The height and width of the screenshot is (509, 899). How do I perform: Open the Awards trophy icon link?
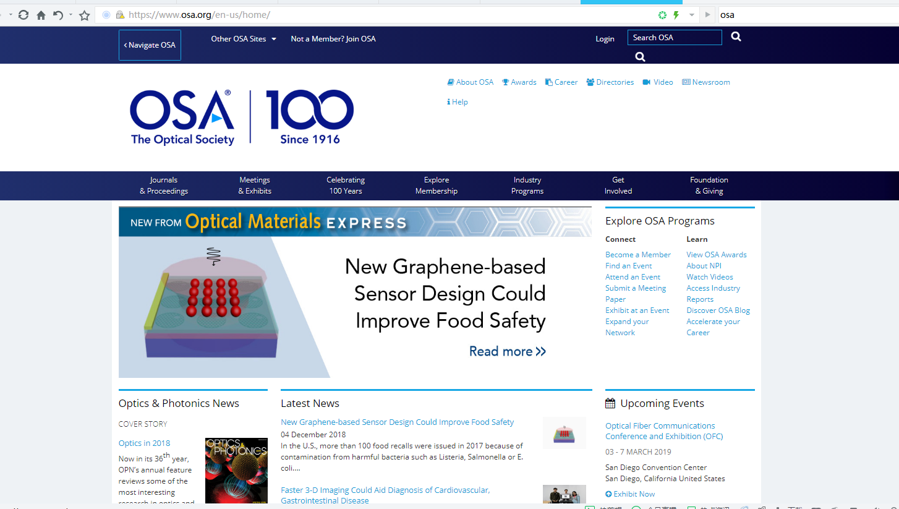[519, 82]
